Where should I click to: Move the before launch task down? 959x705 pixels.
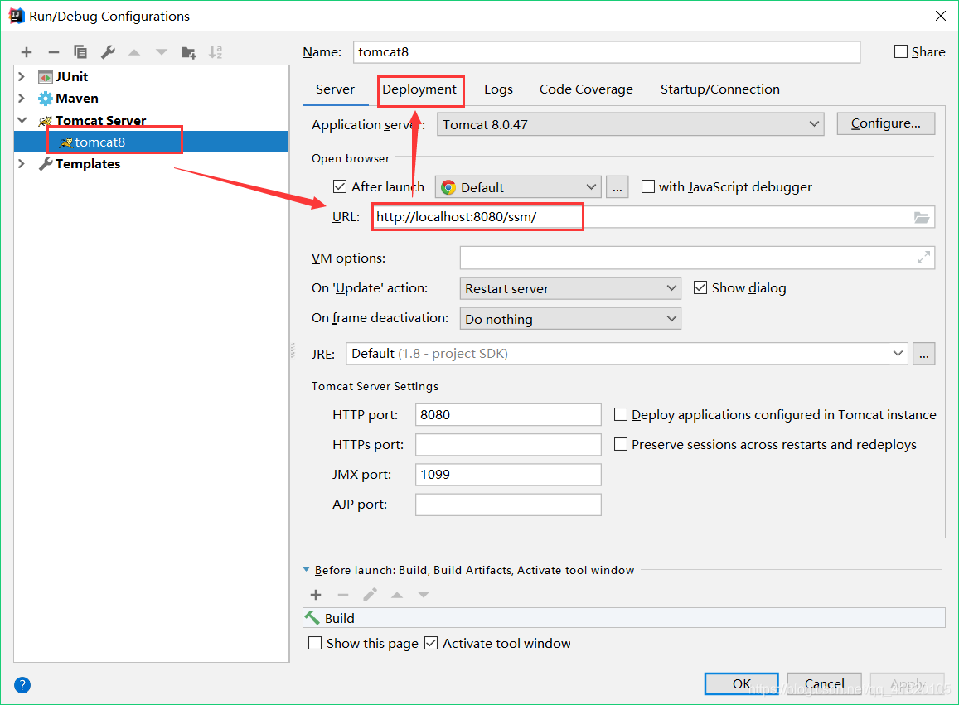pyautogui.click(x=424, y=594)
